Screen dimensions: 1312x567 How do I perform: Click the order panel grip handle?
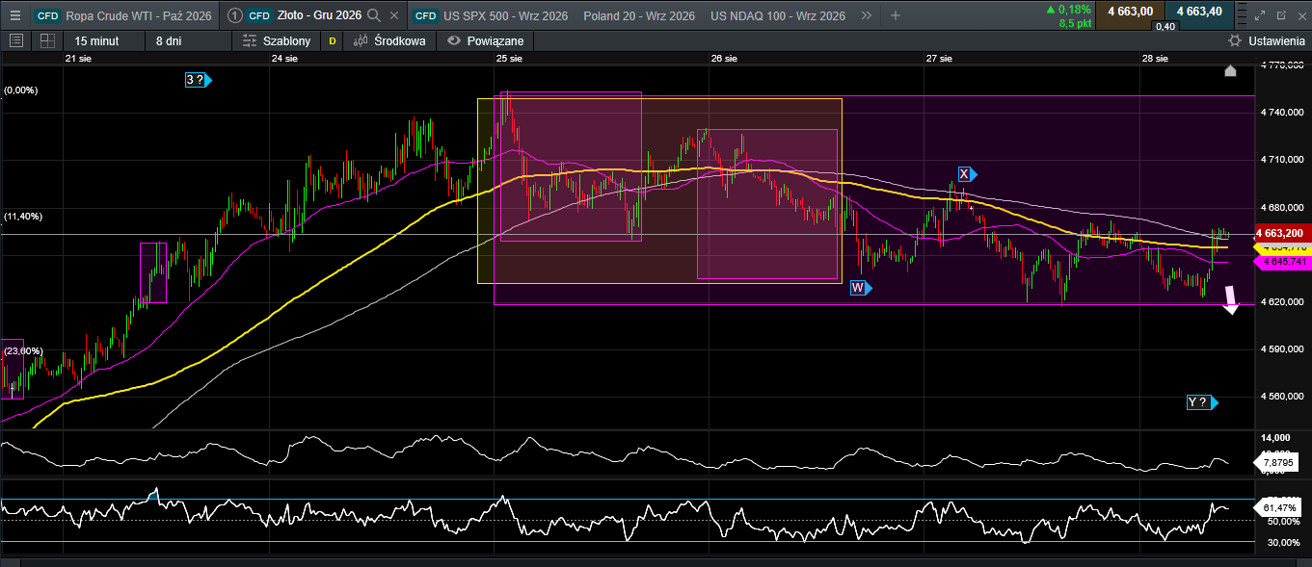pos(1242,15)
